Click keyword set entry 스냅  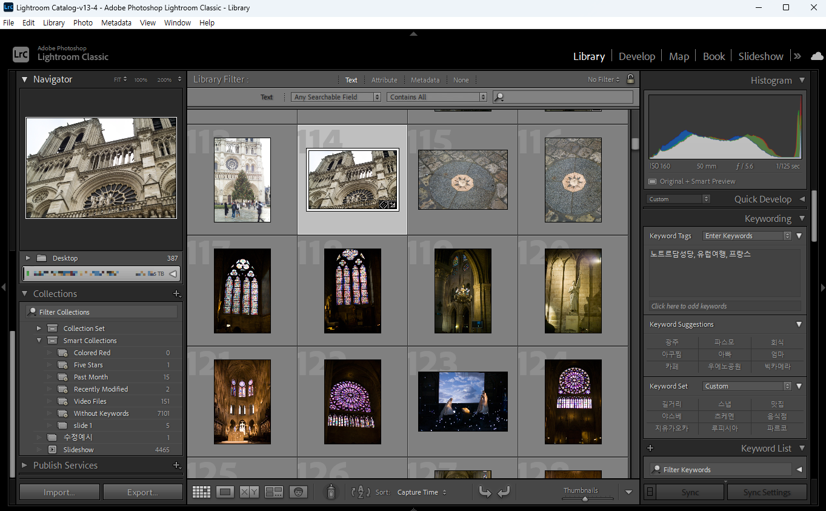724,404
